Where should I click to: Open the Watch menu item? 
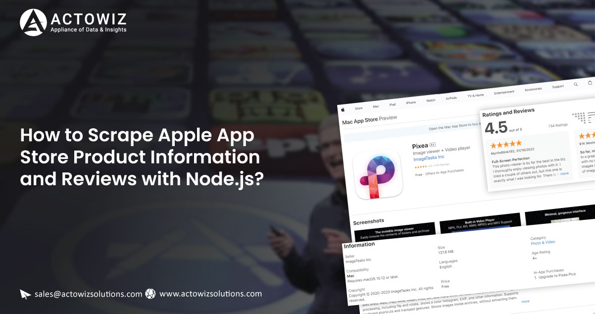click(x=431, y=100)
